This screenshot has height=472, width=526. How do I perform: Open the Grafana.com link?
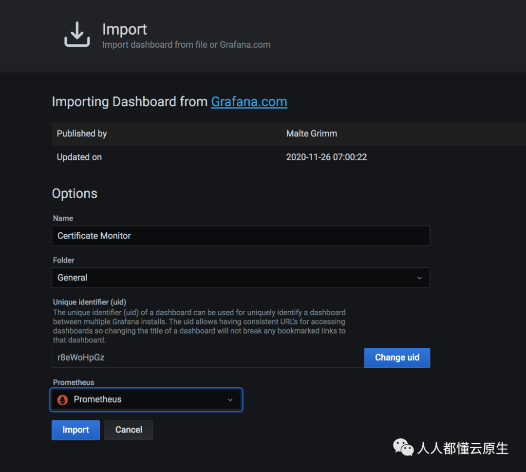pos(249,102)
